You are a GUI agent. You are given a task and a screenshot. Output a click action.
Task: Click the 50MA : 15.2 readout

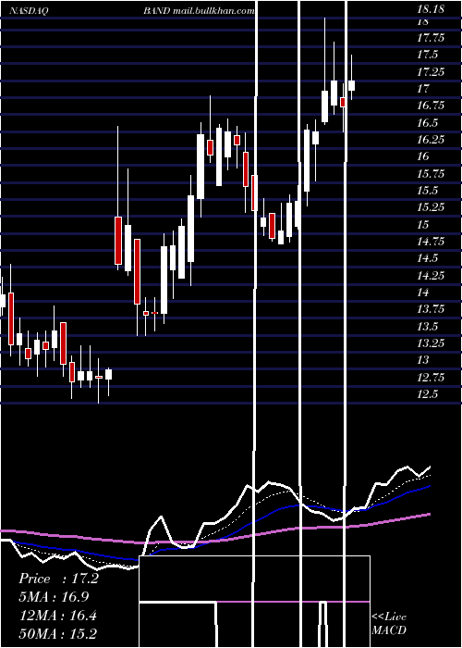coord(57,633)
